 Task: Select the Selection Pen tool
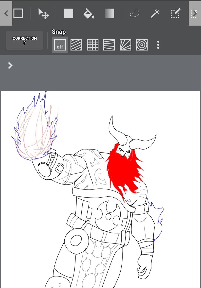click(x=175, y=13)
